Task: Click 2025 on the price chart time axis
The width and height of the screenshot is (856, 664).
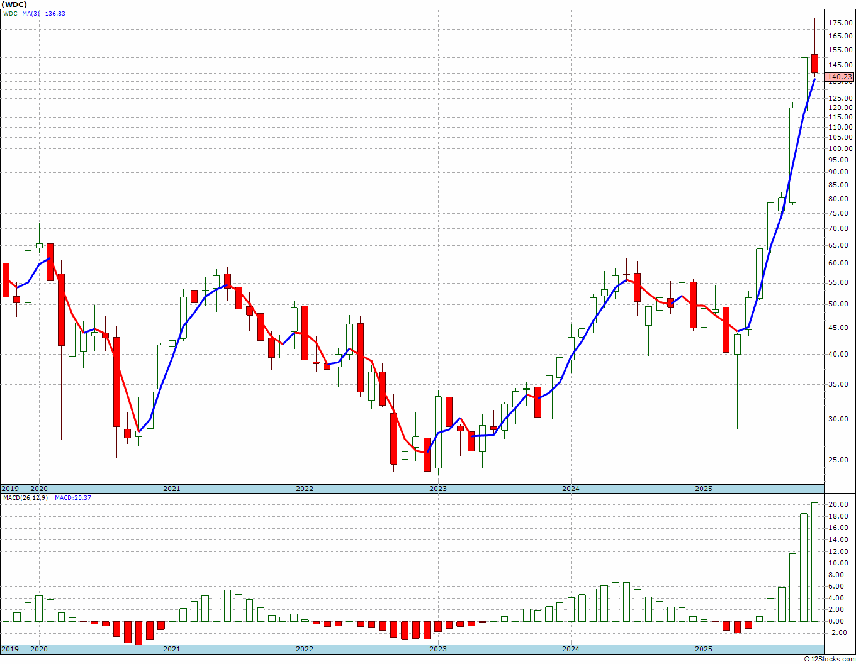Action: [704, 489]
